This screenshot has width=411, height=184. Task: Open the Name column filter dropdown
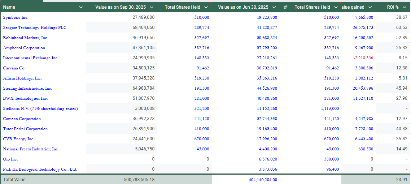point(81,7)
